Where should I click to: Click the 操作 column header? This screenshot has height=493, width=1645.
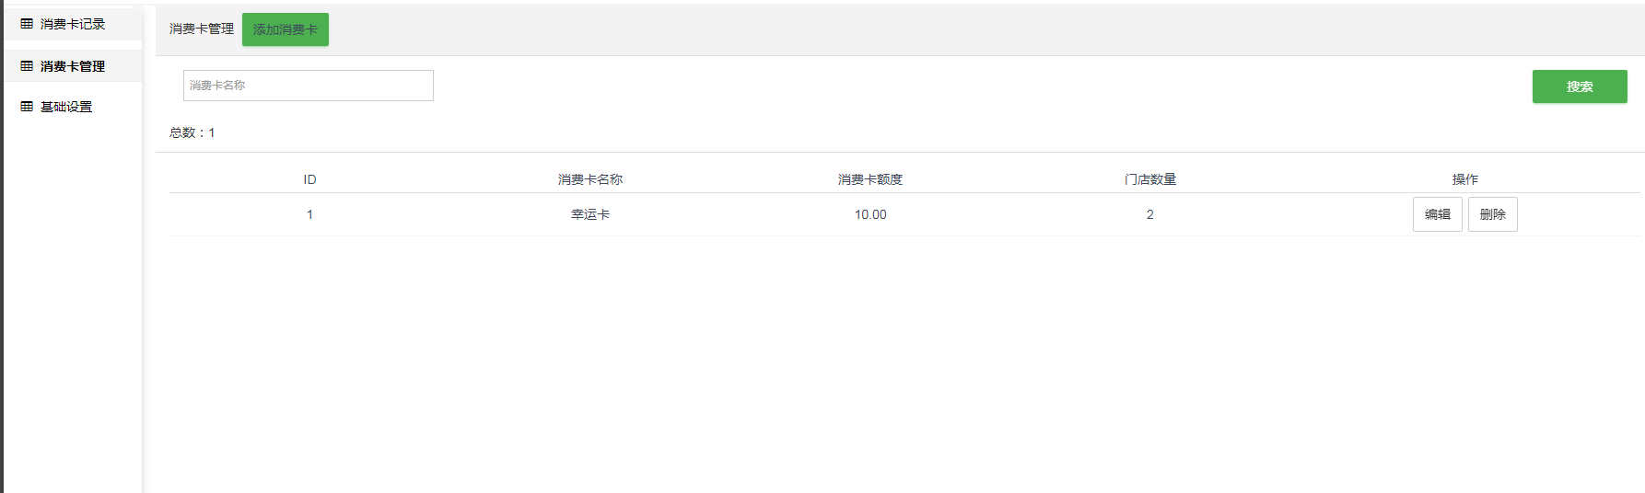point(1464,179)
